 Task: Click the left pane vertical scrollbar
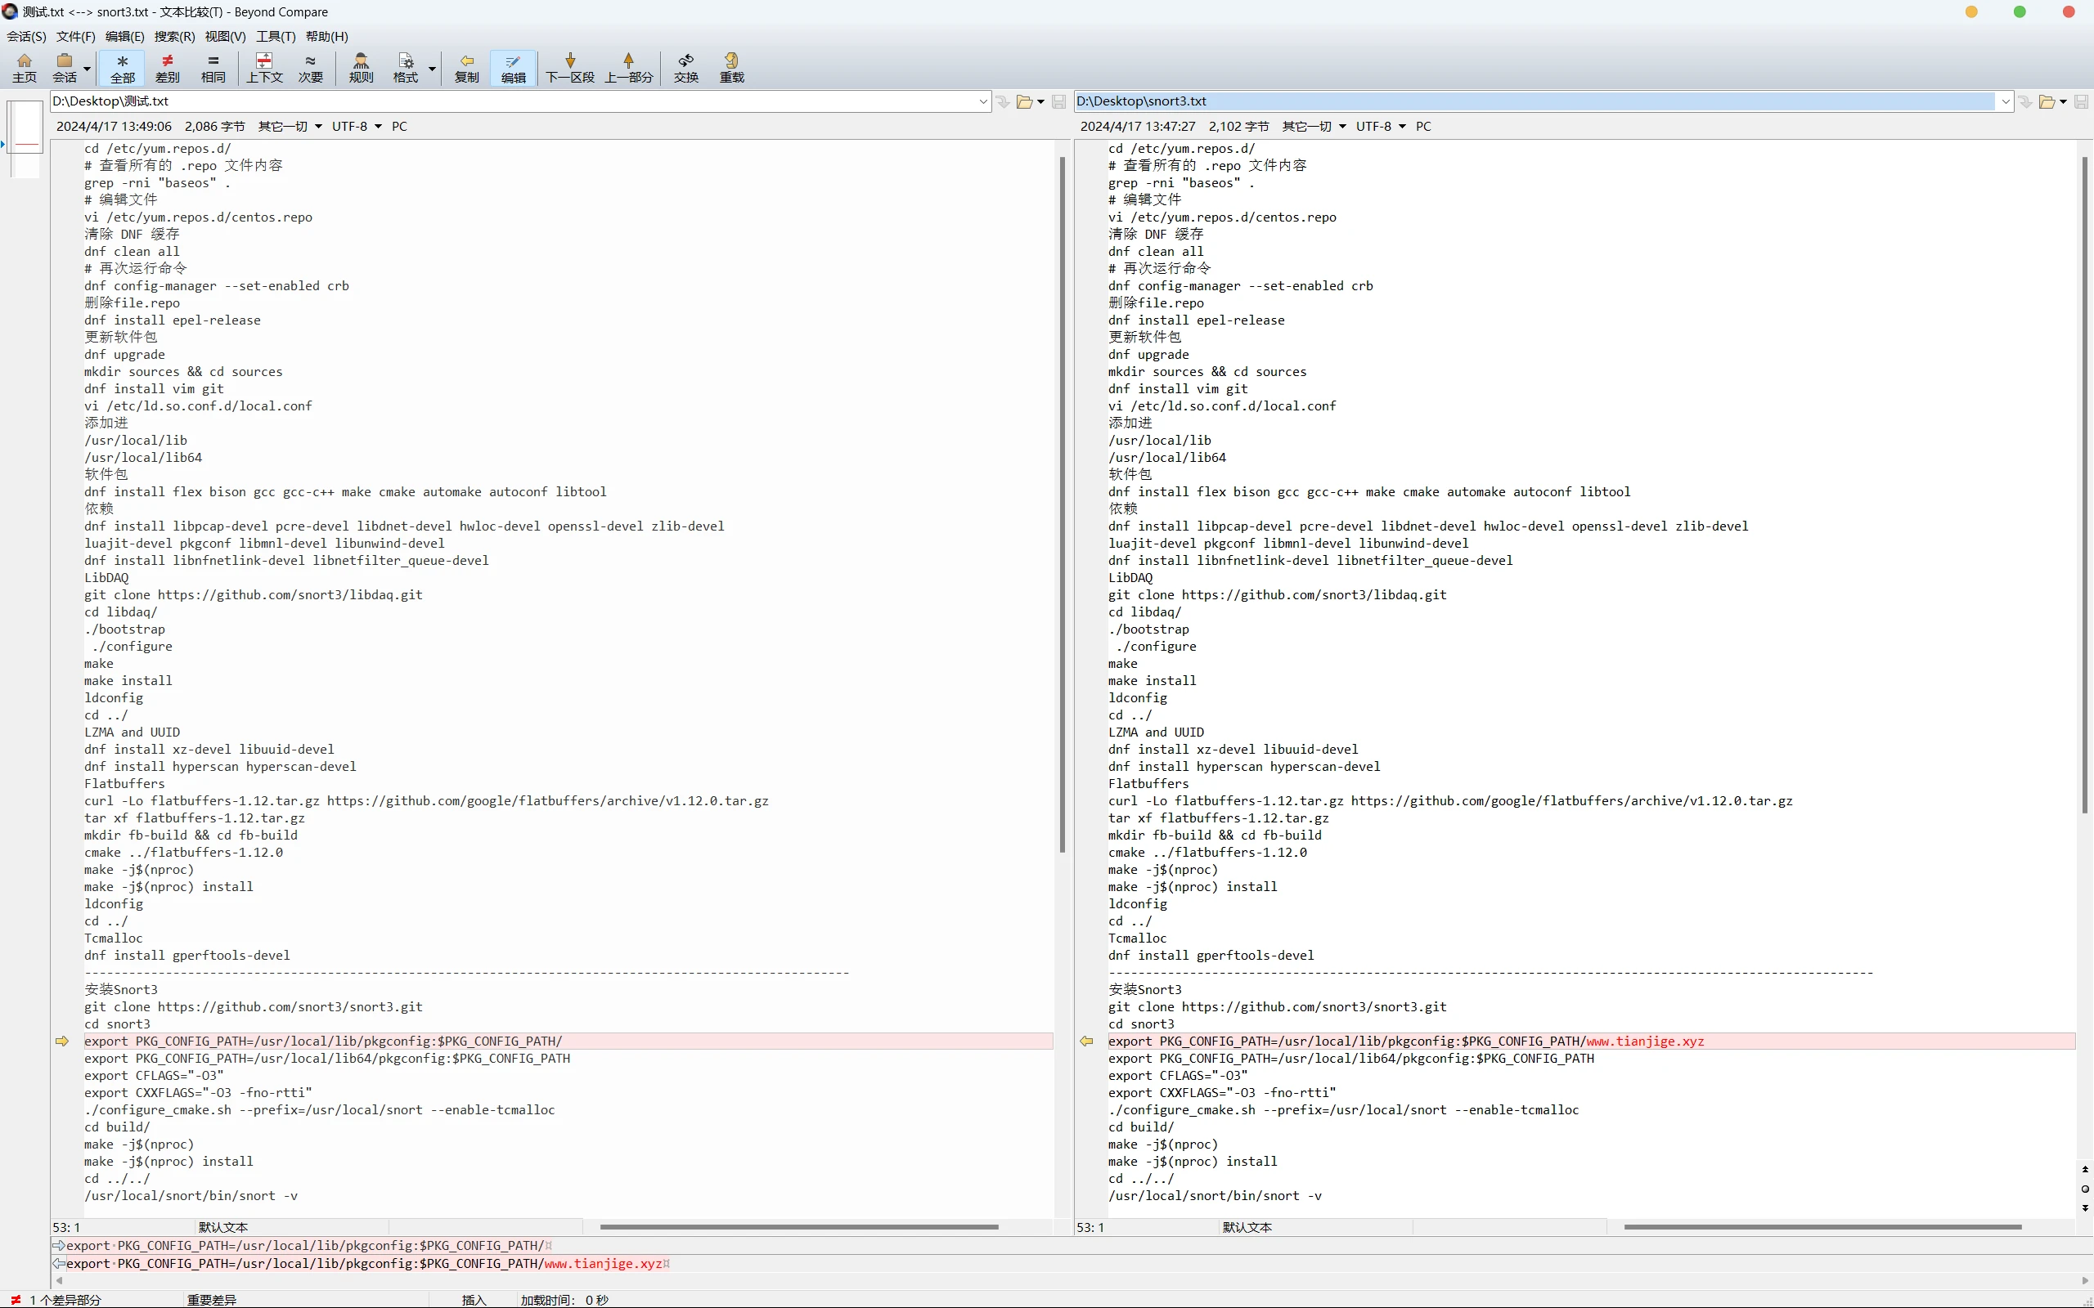pyautogui.click(x=1062, y=504)
